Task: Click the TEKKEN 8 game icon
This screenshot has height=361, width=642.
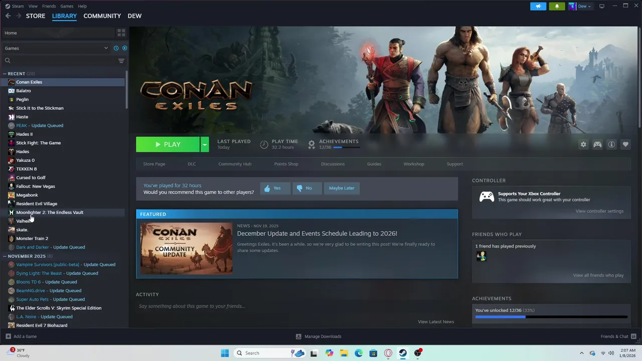Action: pyautogui.click(x=11, y=169)
